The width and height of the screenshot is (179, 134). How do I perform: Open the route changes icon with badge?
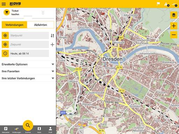point(174,5)
